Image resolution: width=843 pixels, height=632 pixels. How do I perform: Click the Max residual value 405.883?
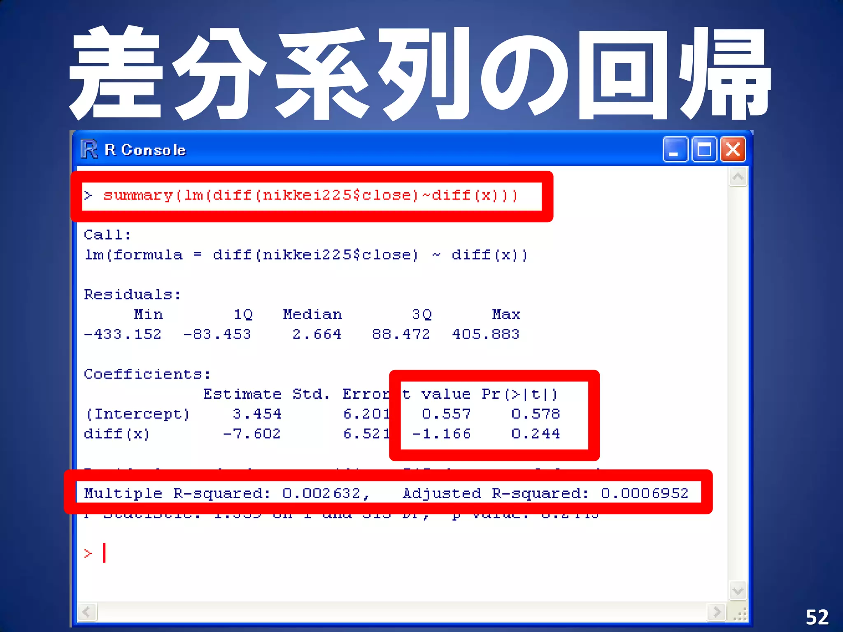[x=486, y=334]
